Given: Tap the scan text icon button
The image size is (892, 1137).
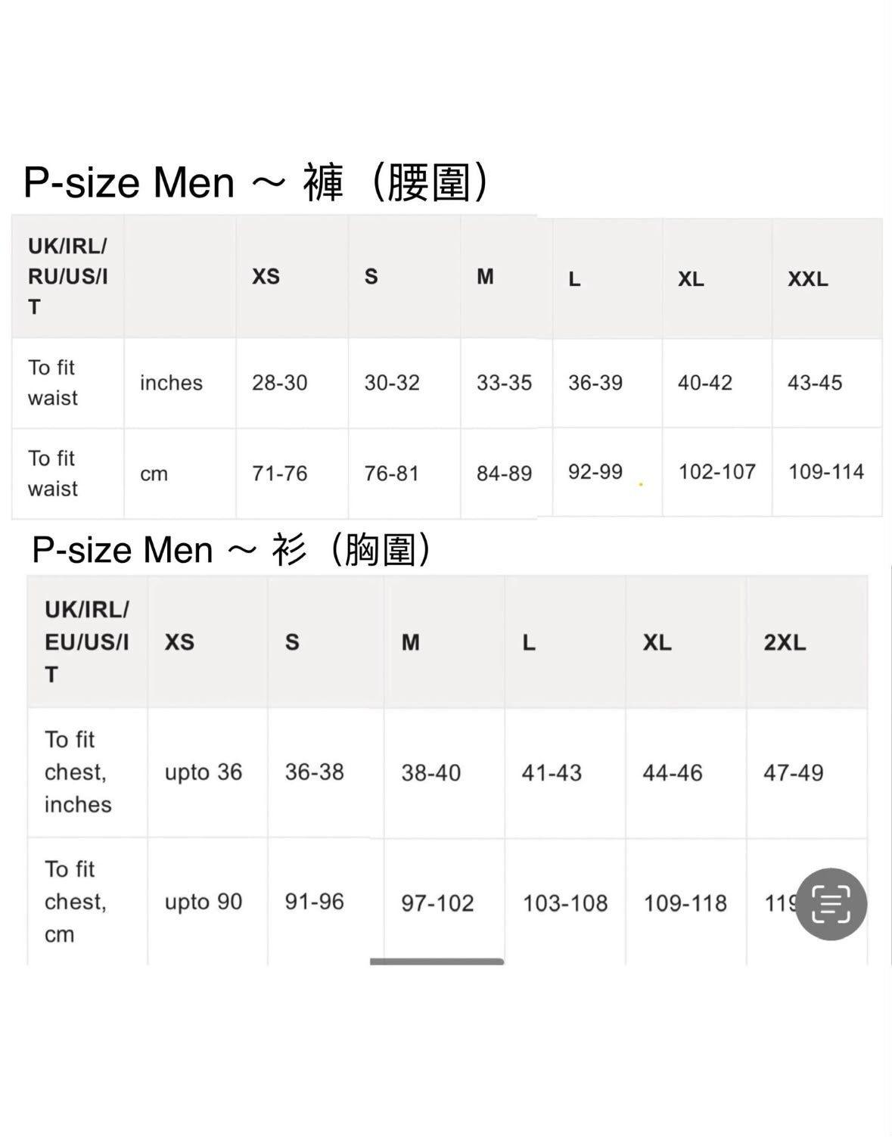Looking at the screenshot, I should (831, 904).
